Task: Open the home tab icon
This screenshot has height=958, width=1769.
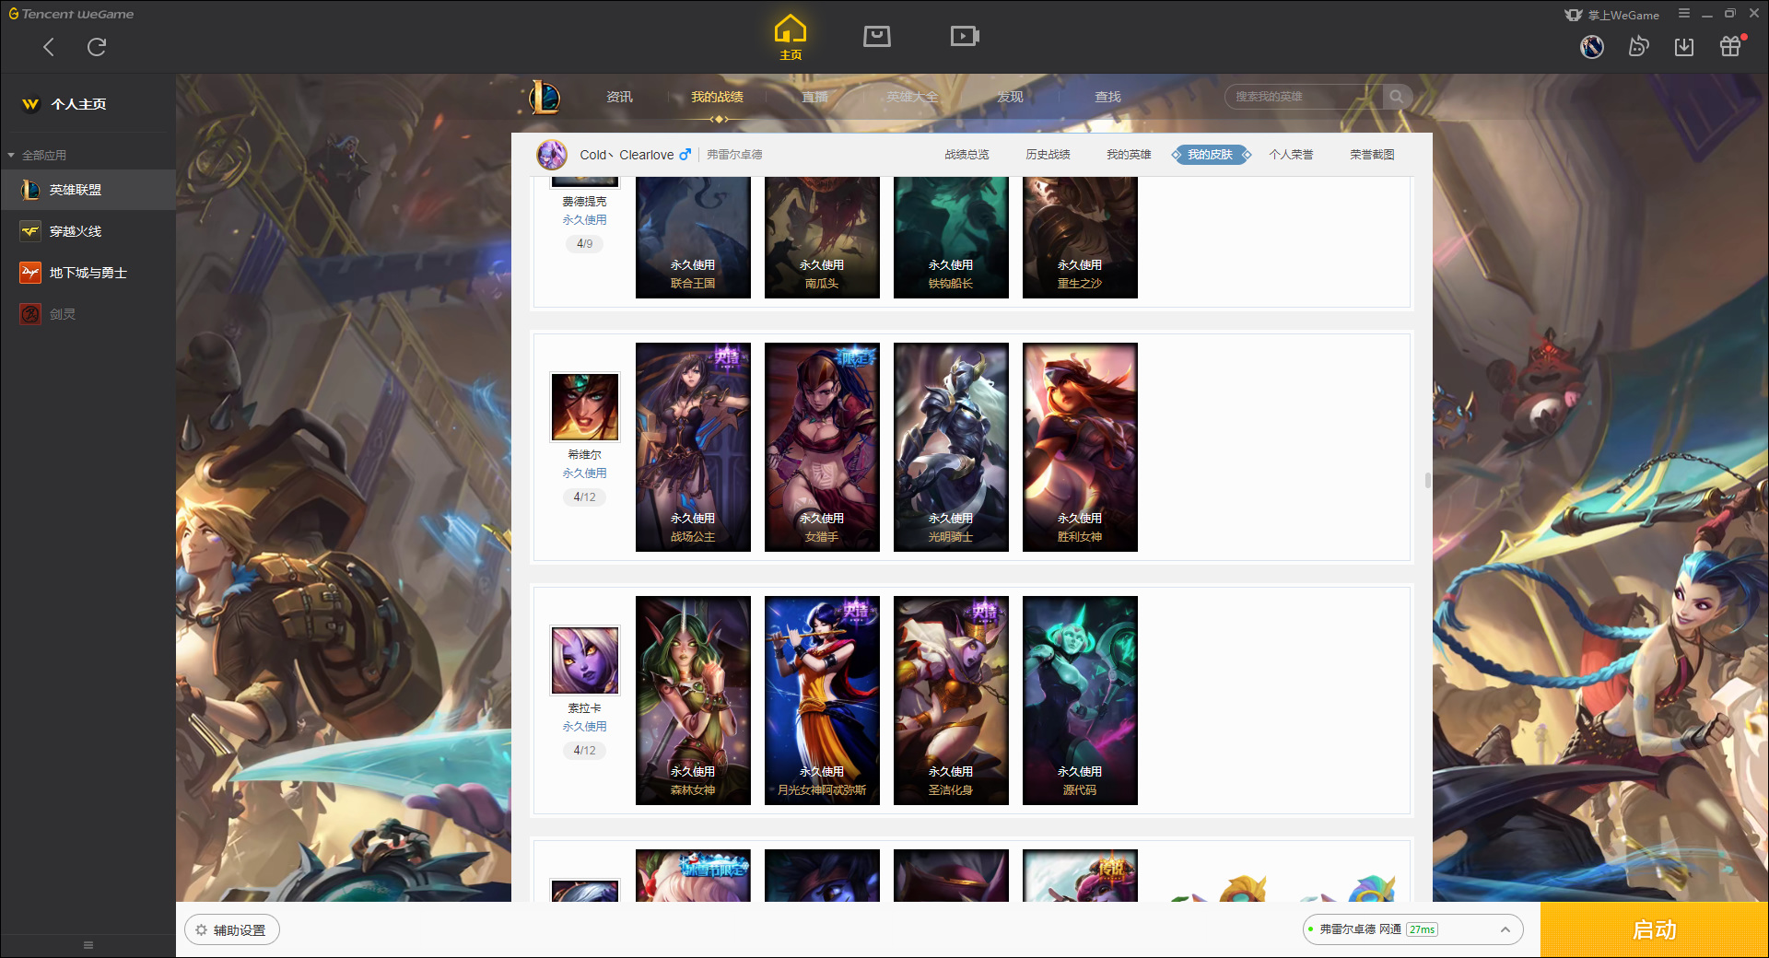Action: tap(791, 38)
